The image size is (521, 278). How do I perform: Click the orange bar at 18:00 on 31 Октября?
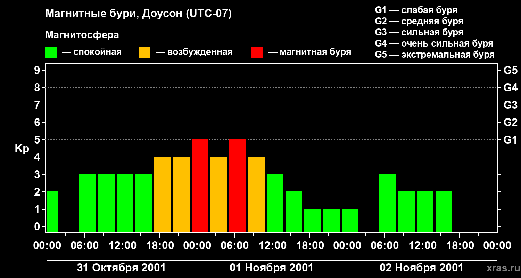[163, 194]
